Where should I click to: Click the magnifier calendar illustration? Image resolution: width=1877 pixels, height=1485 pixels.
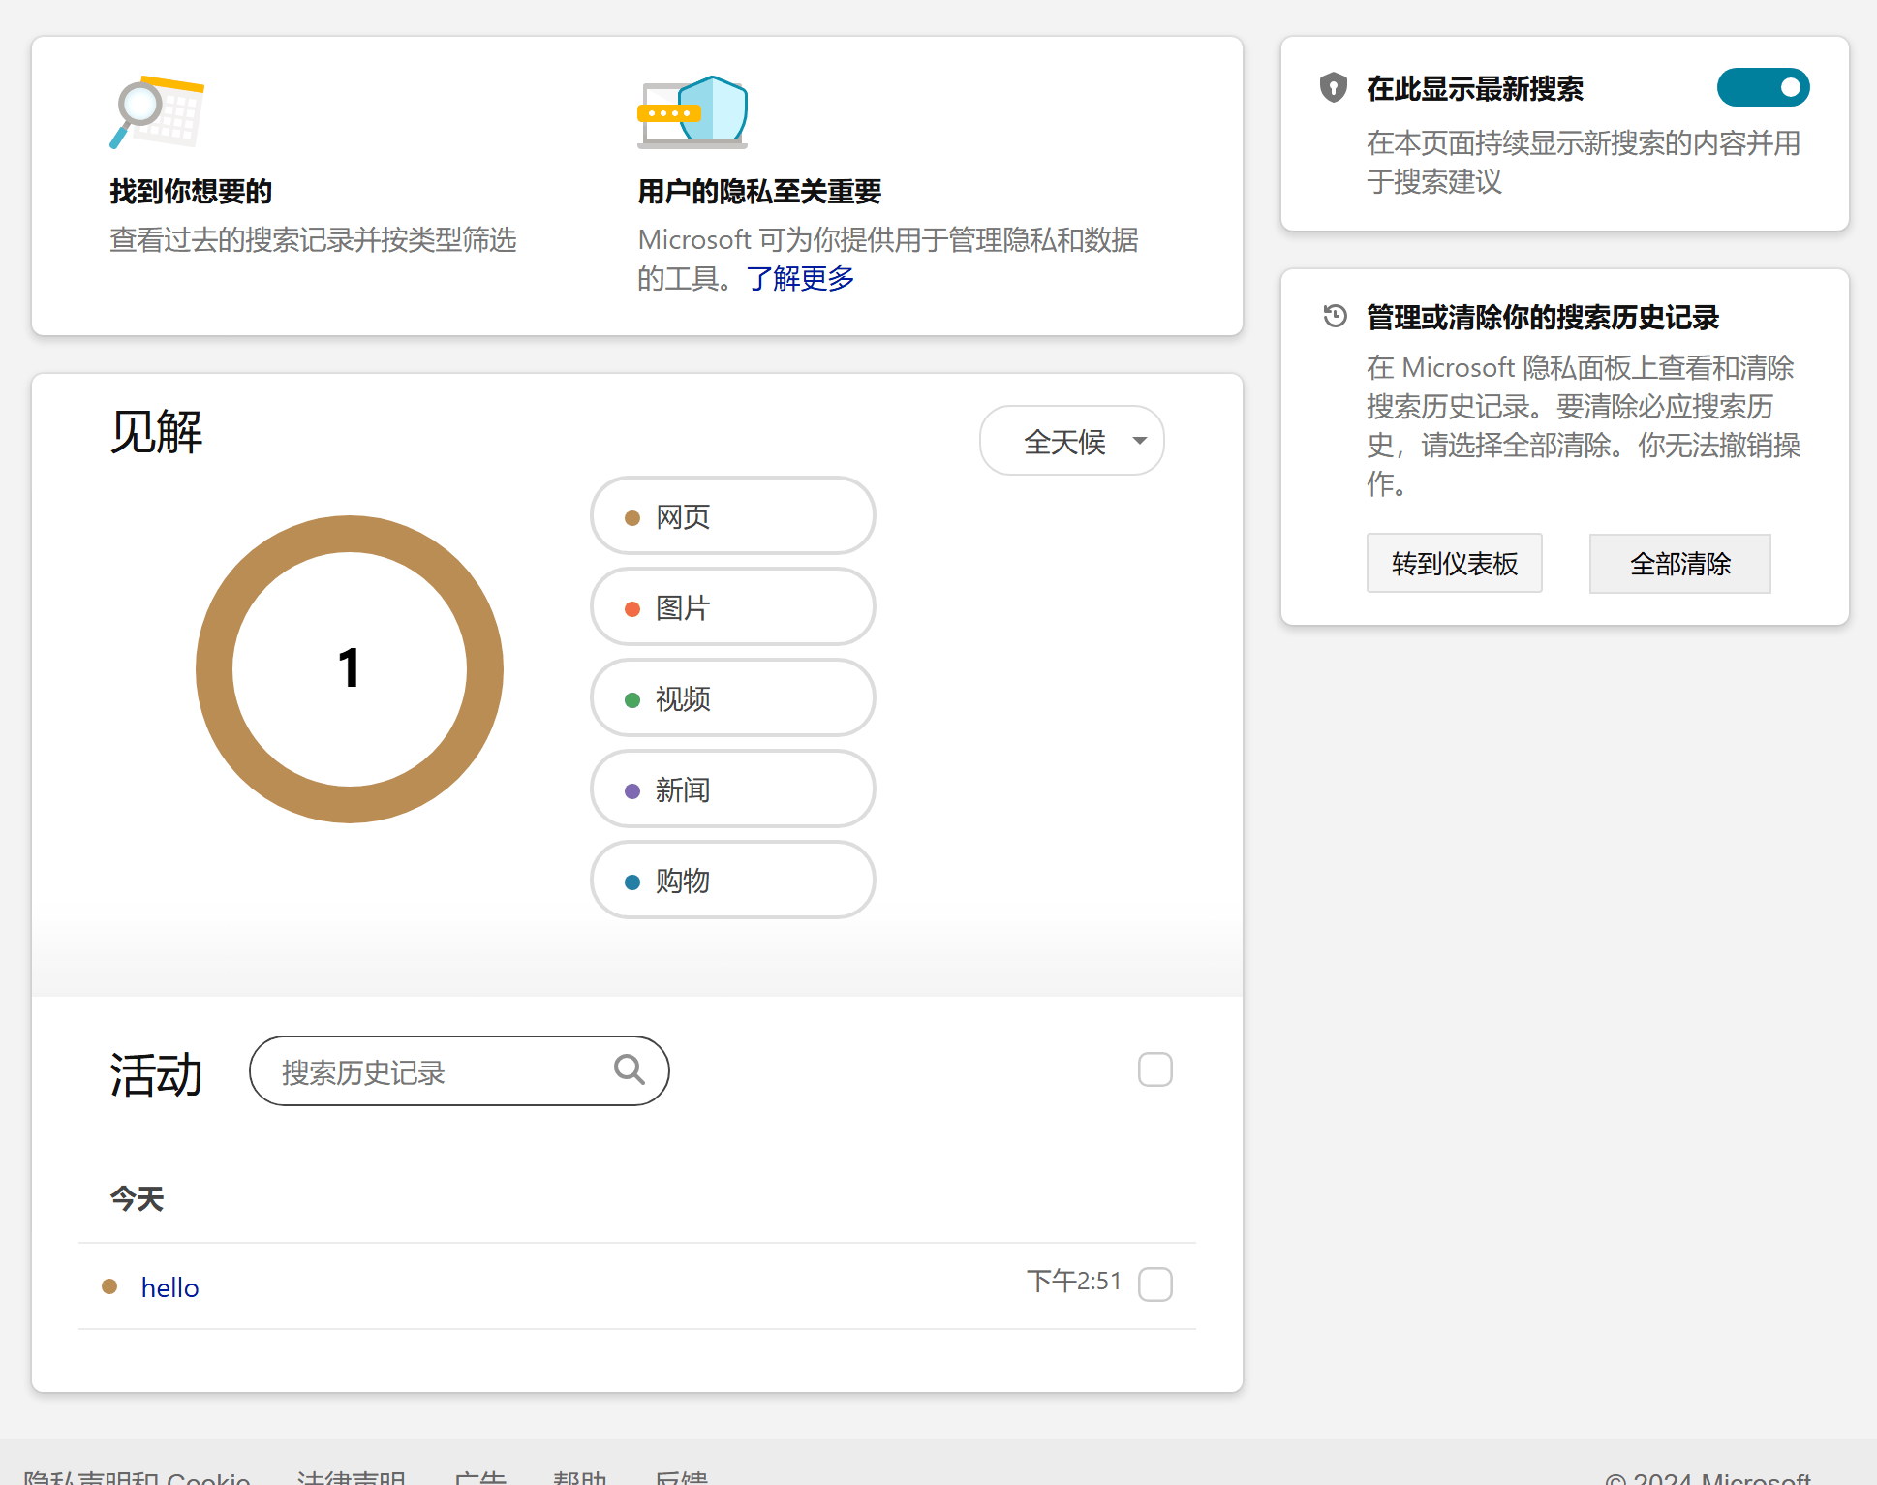[x=157, y=112]
